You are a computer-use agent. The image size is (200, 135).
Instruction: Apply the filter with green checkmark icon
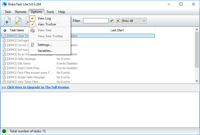[112, 21]
